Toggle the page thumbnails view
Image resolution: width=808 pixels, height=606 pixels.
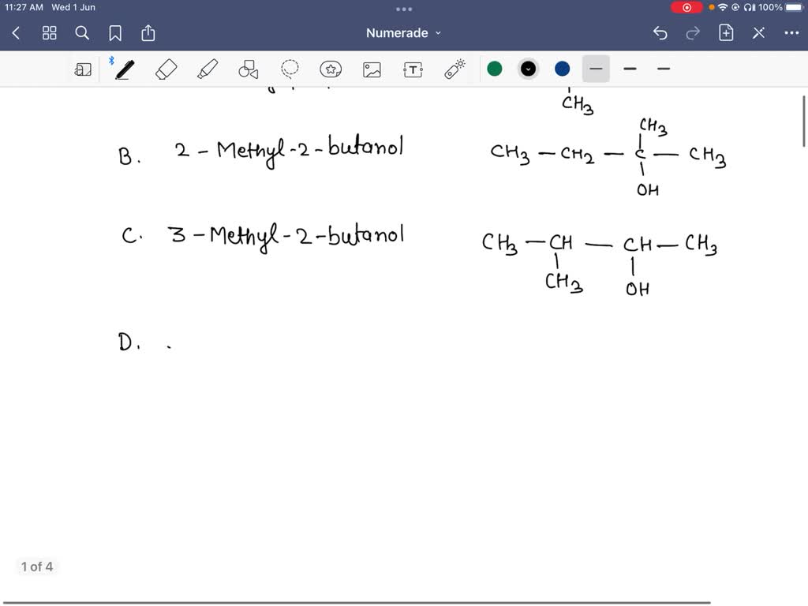coord(49,33)
